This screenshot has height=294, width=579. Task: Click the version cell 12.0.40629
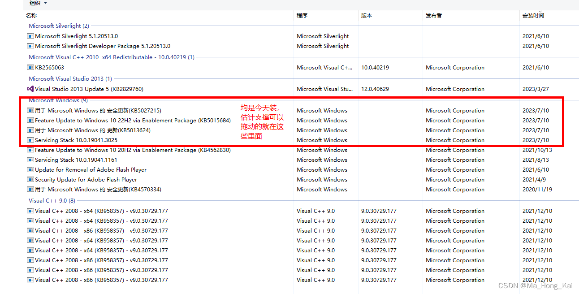click(375, 89)
